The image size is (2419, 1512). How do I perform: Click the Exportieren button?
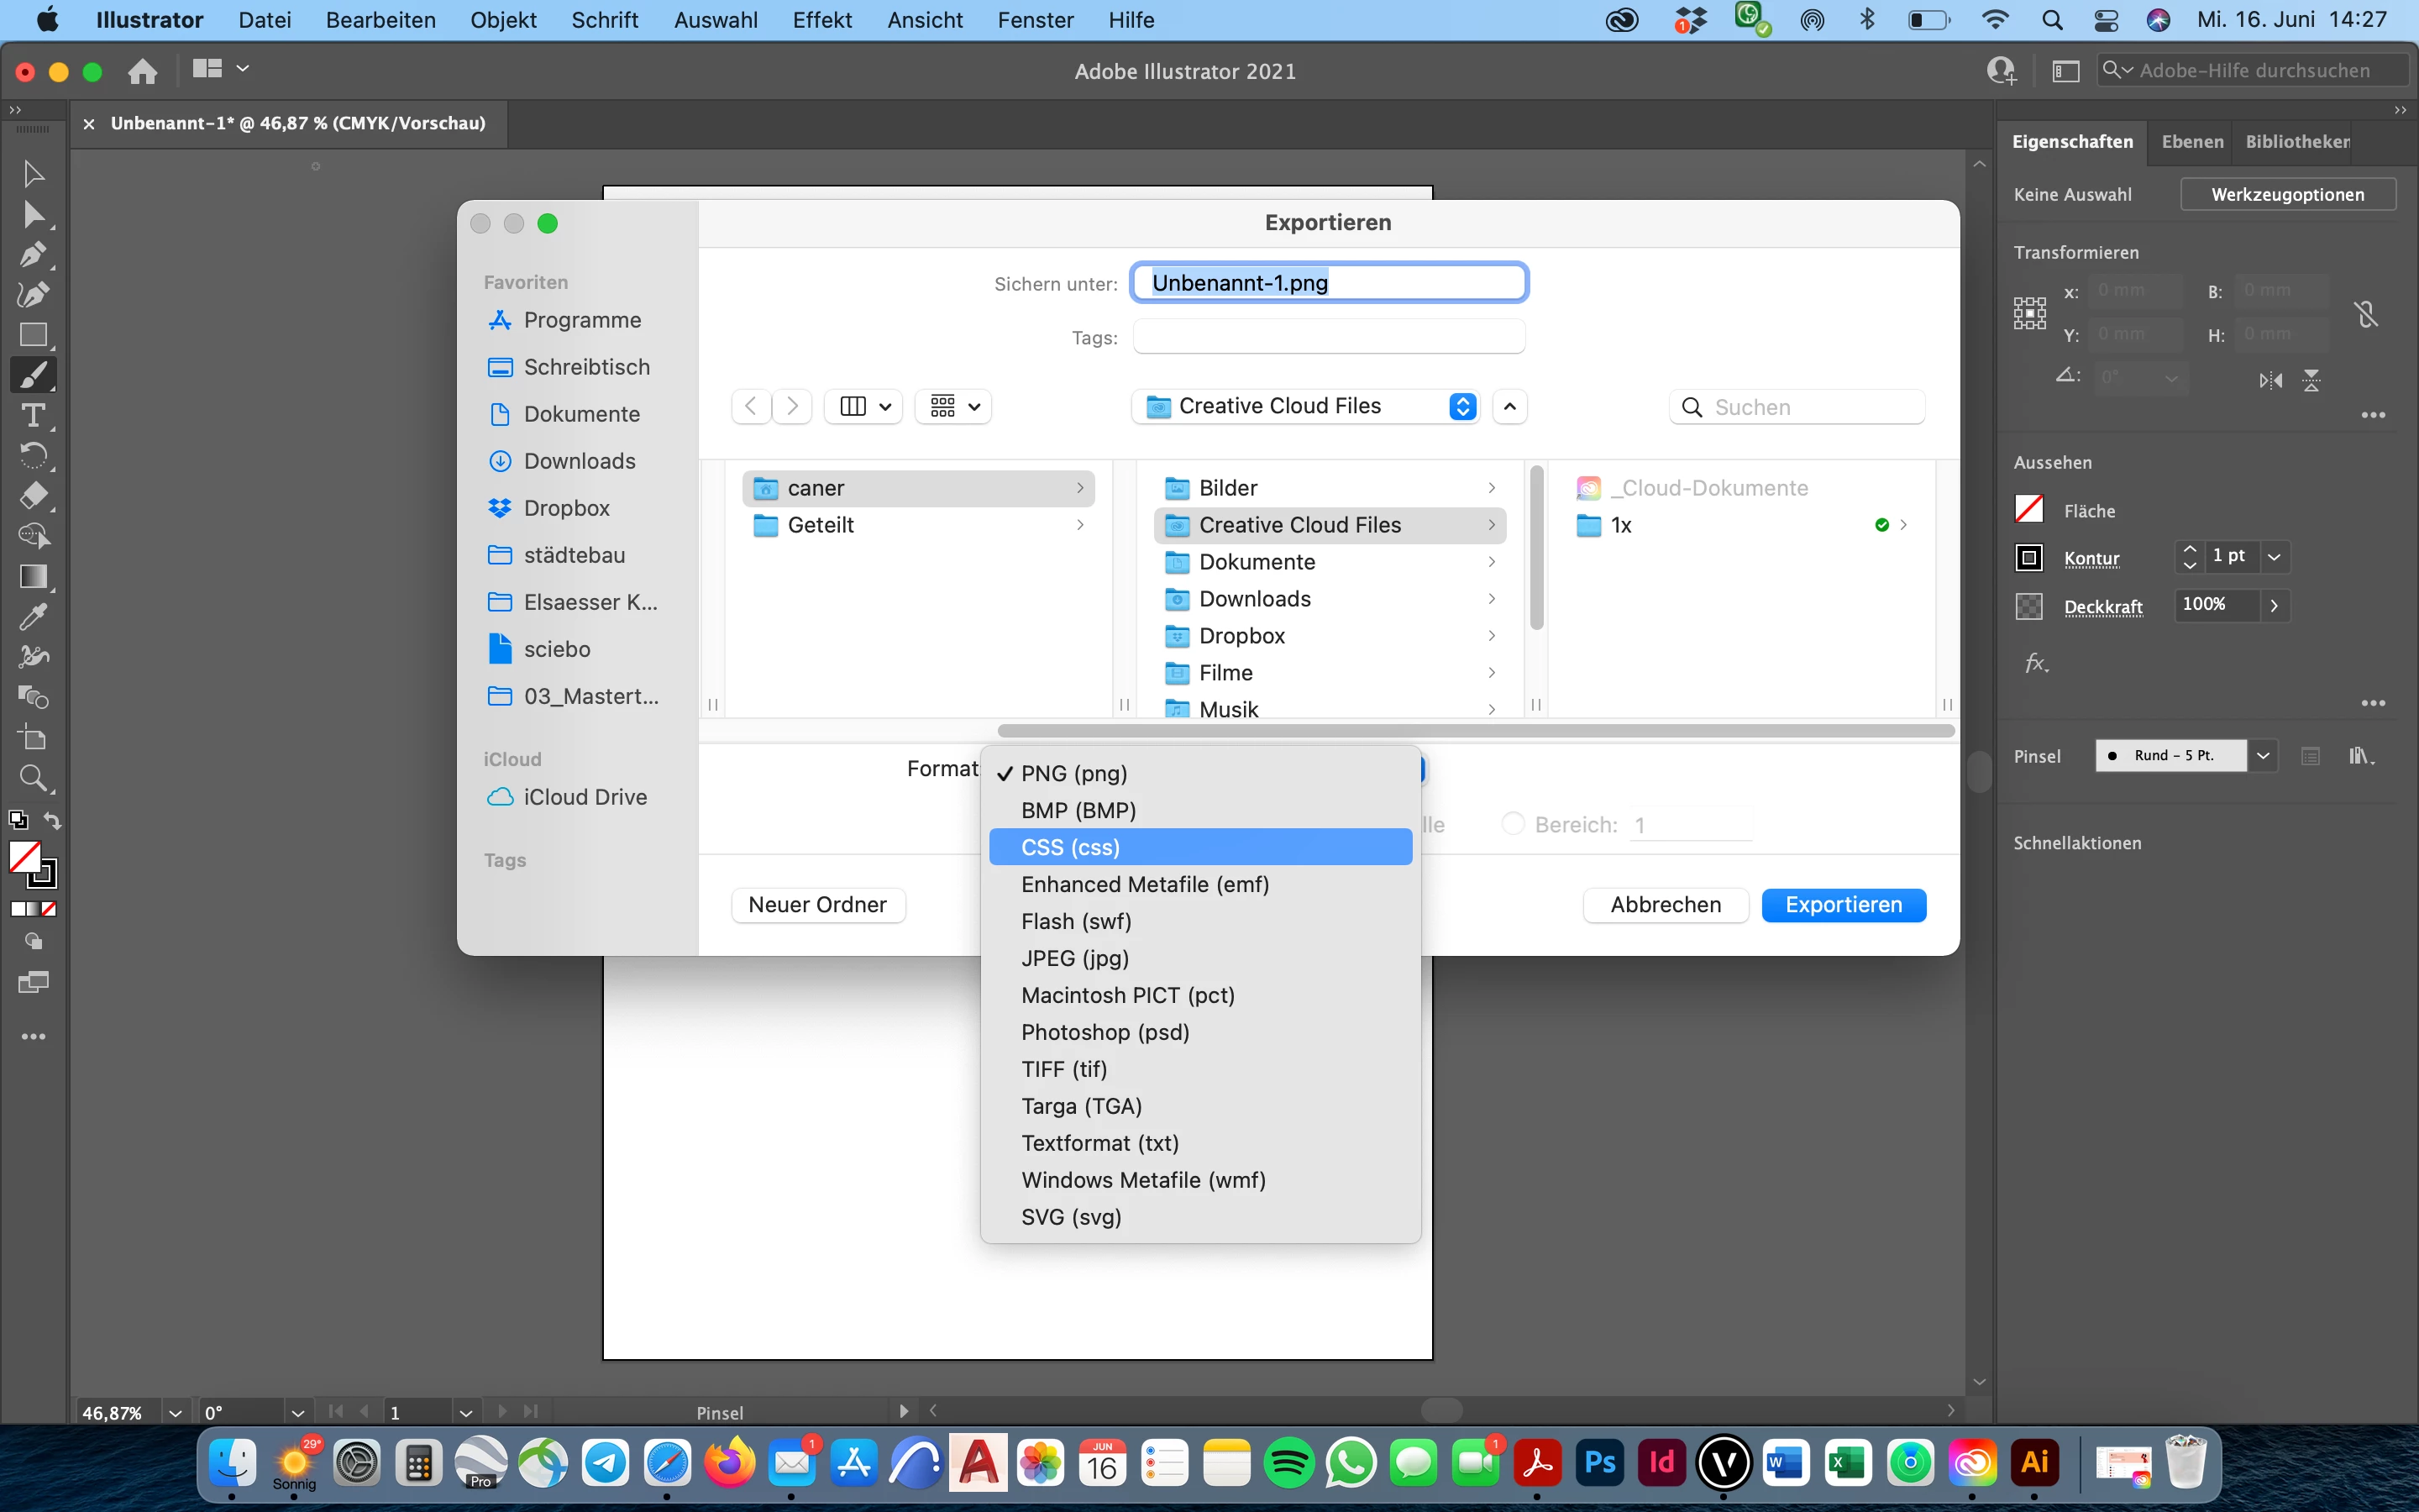click(1842, 905)
